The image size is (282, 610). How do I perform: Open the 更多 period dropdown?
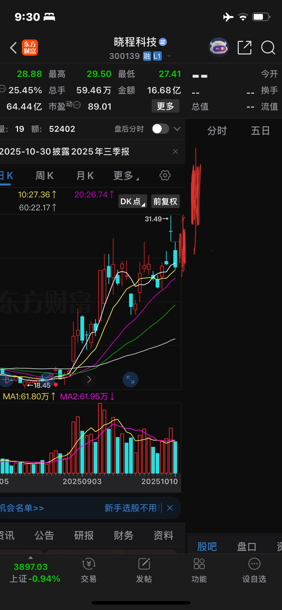[126, 176]
